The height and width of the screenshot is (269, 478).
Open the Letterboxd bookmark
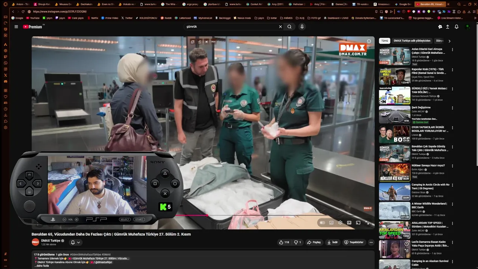click(x=183, y=18)
